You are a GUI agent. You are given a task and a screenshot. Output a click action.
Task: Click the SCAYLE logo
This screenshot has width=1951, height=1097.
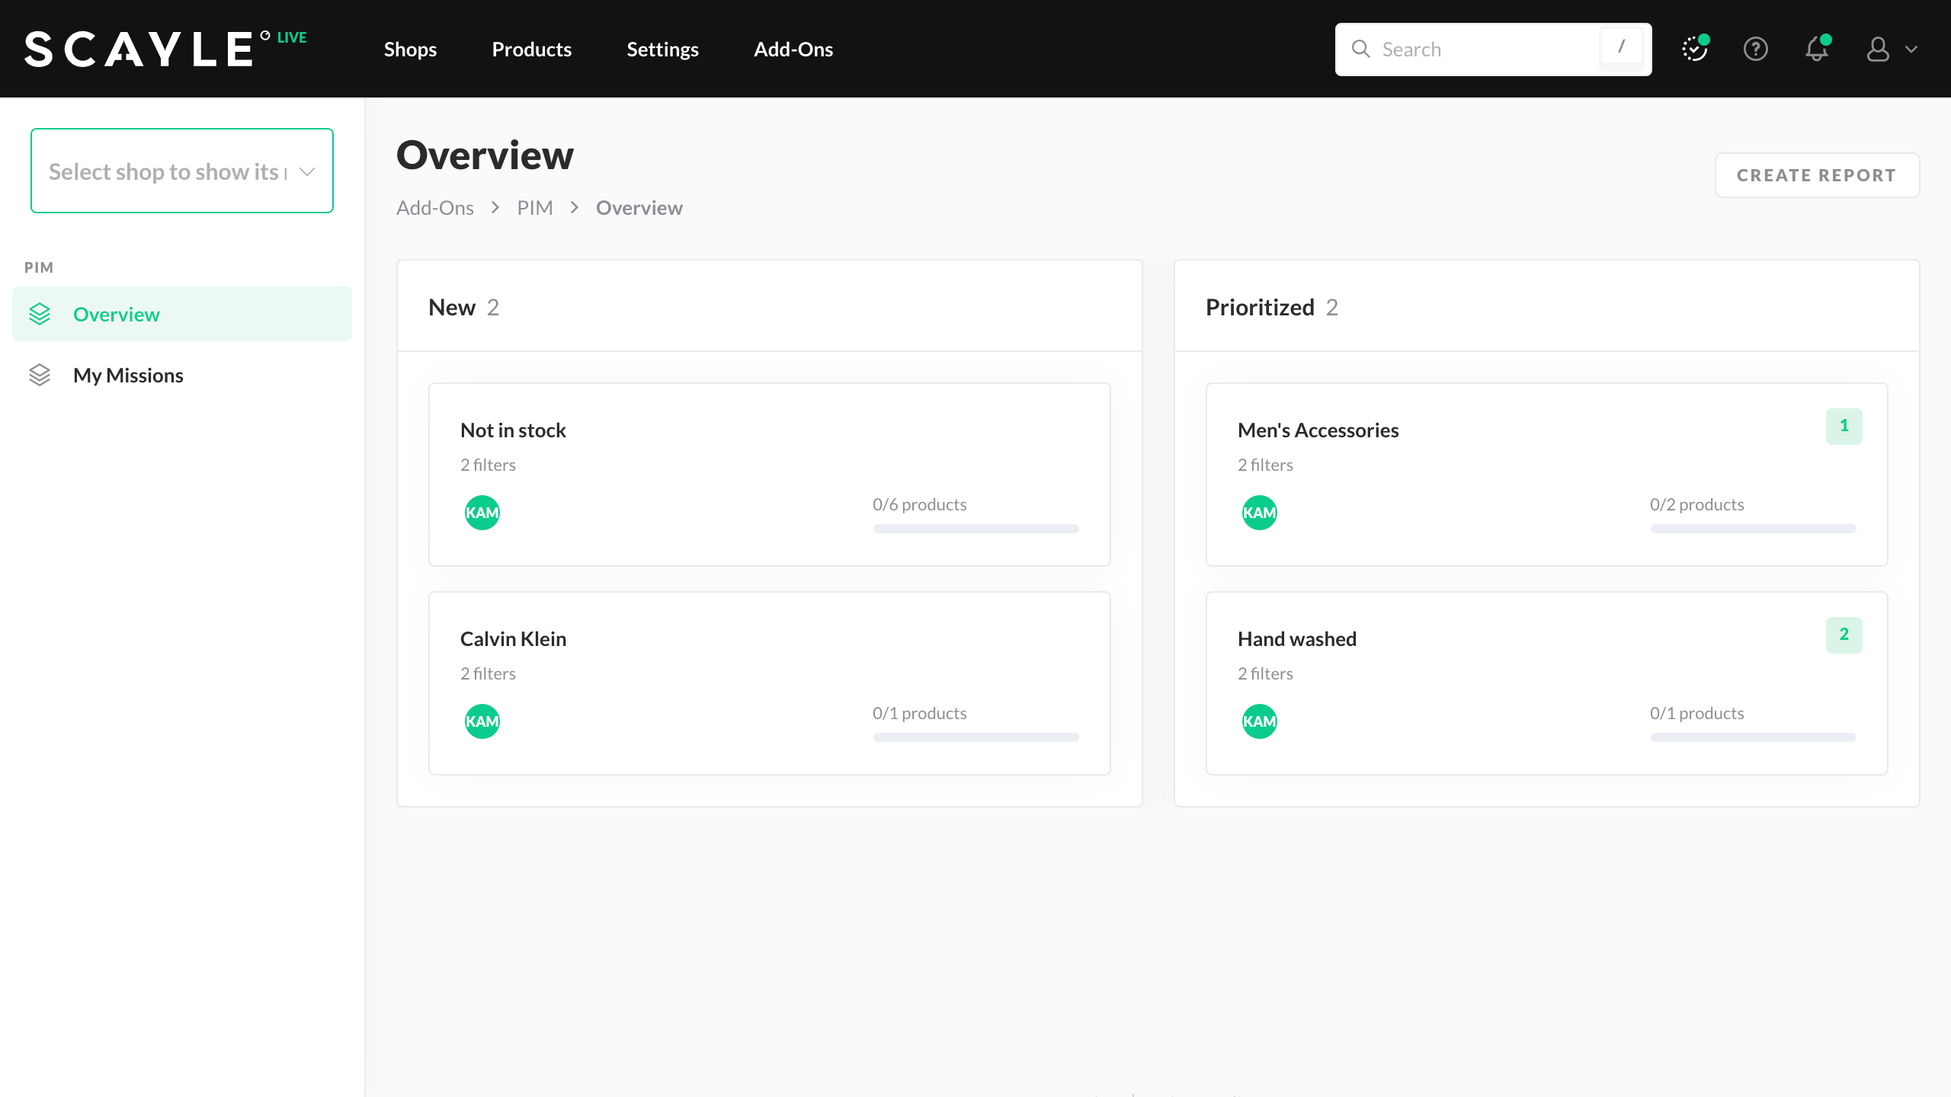tap(139, 50)
